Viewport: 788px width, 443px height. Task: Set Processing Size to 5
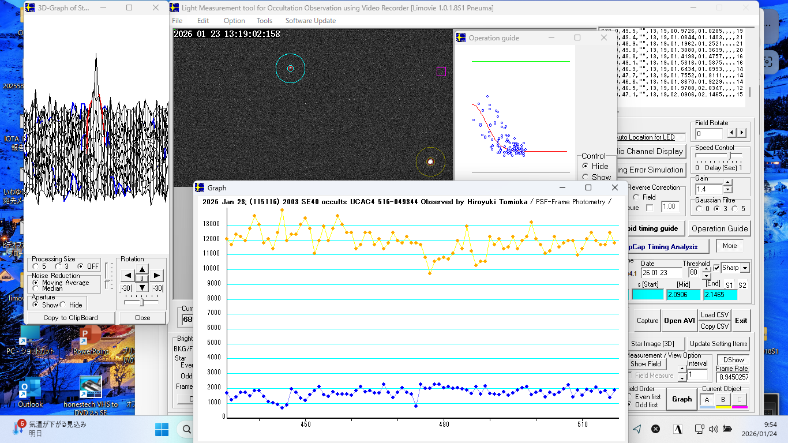[36, 266]
